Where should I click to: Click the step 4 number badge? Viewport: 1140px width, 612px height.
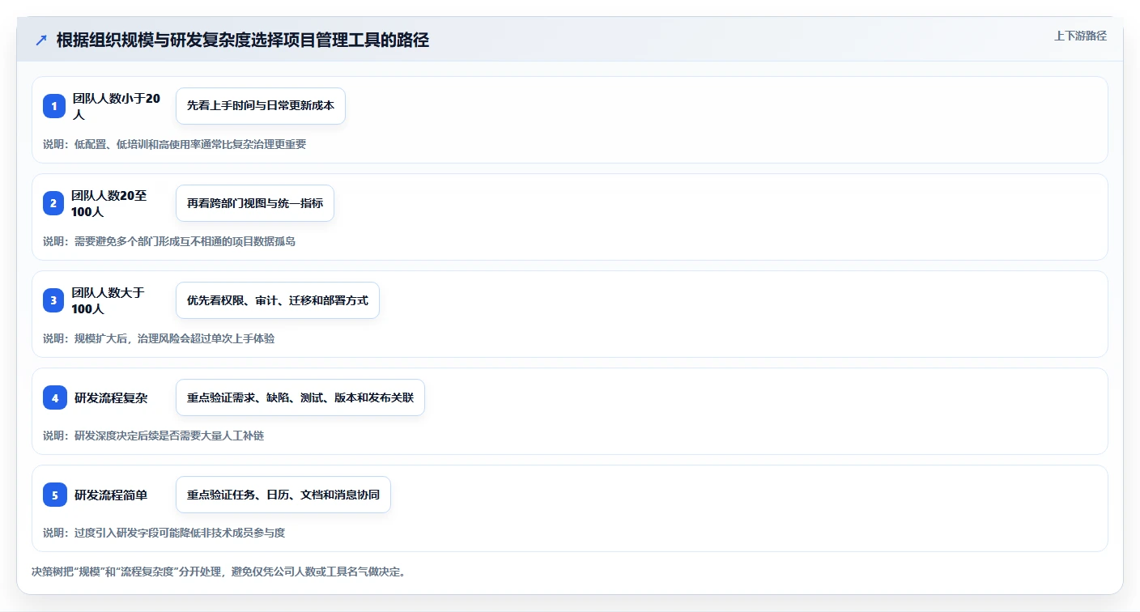point(55,397)
